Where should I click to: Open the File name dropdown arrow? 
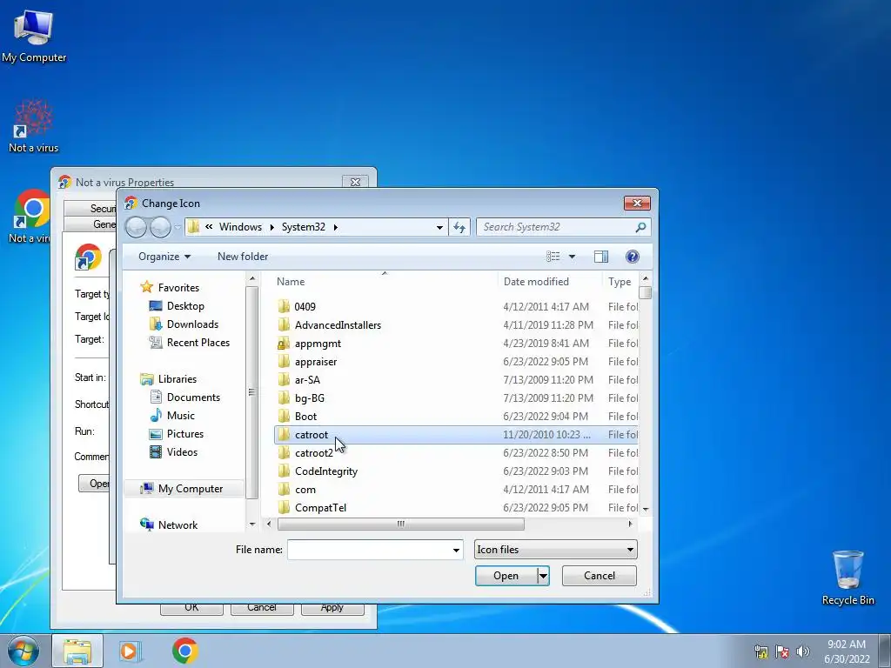456,550
